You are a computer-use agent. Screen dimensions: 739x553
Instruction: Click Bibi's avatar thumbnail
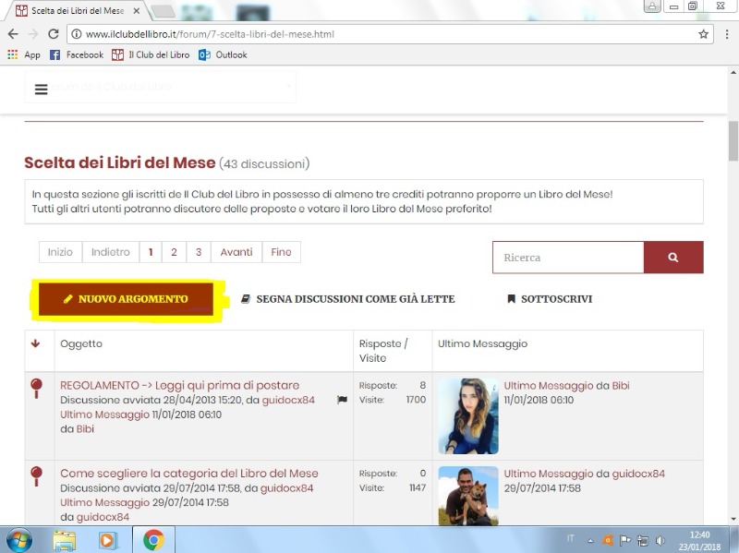(468, 415)
